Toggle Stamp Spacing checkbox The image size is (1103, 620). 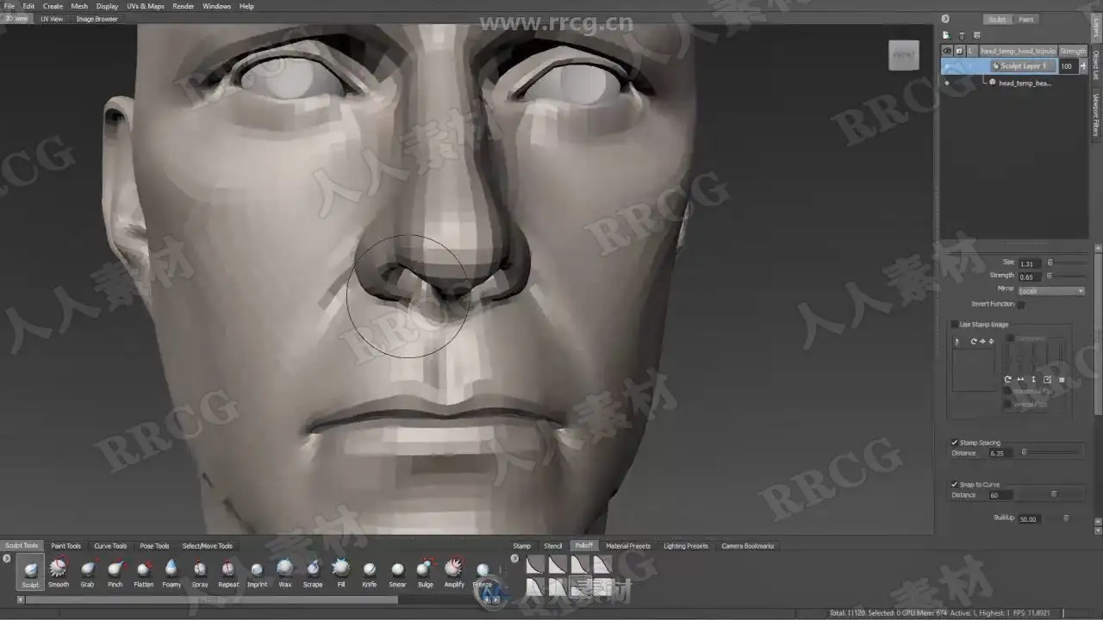(954, 443)
